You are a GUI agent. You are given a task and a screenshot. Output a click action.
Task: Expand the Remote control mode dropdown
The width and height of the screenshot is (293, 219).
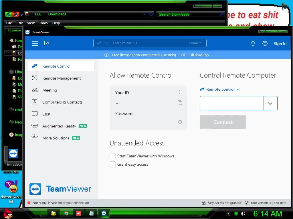click(220, 89)
